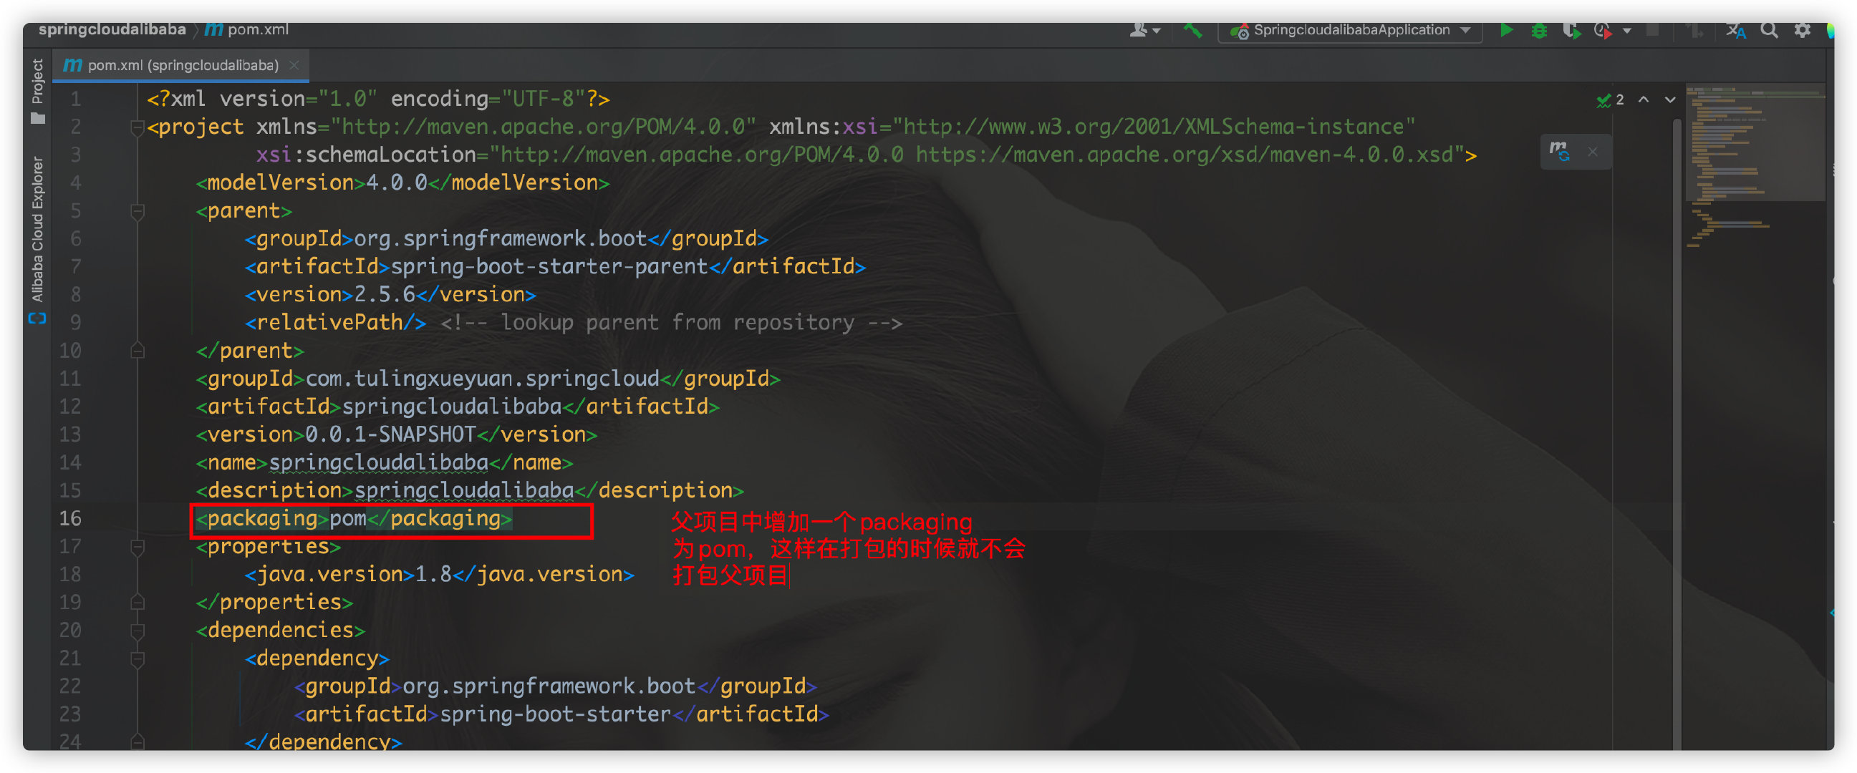Build project with the green hammer icon
This screenshot has height=773, width=1857.
(x=1192, y=30)
